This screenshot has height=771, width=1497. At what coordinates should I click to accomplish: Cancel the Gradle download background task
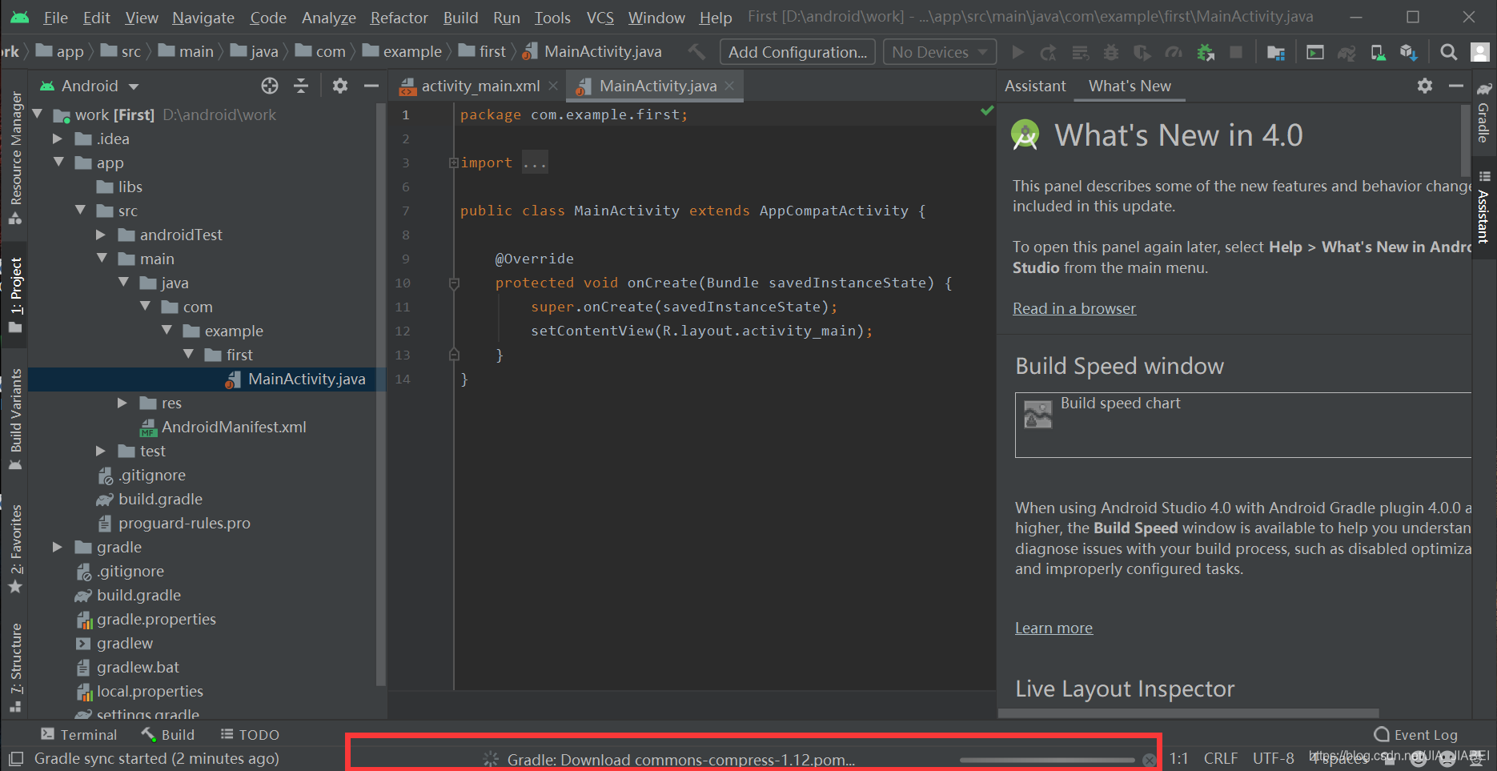coord(1150,760)
